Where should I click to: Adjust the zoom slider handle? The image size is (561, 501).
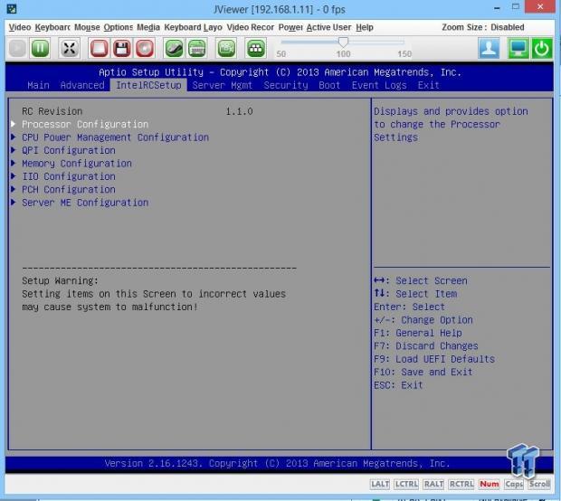click(x=343, y=43)
